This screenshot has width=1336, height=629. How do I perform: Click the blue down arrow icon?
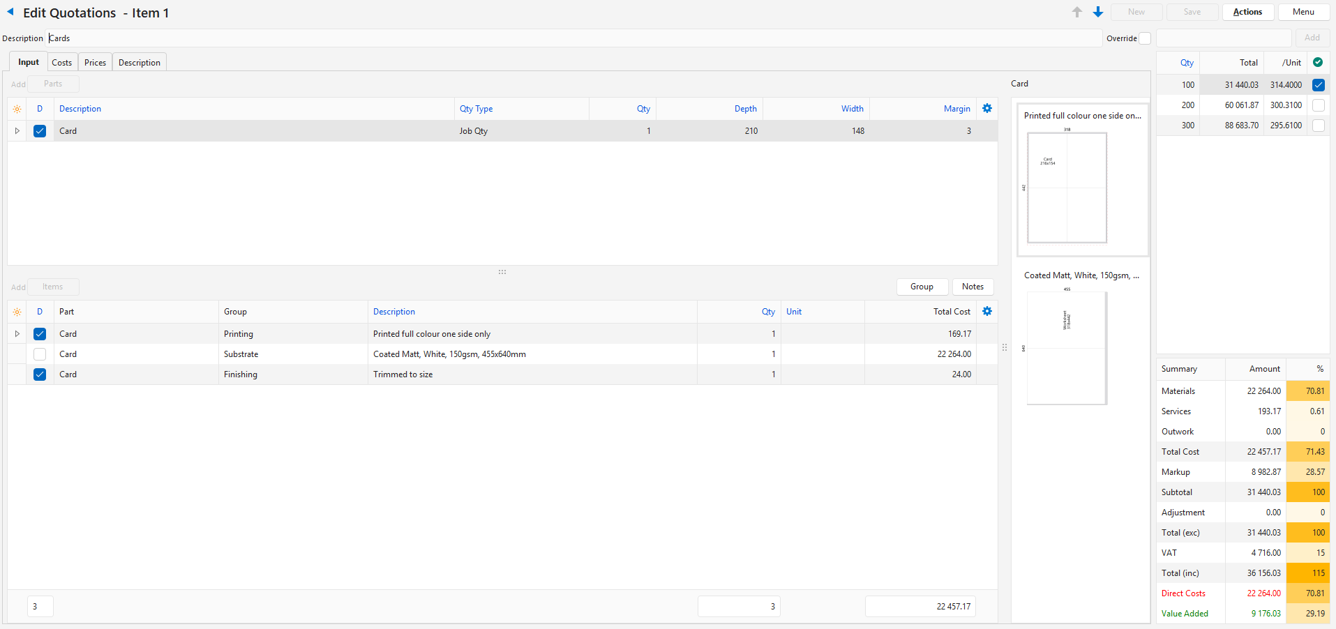pos(1098,12)
